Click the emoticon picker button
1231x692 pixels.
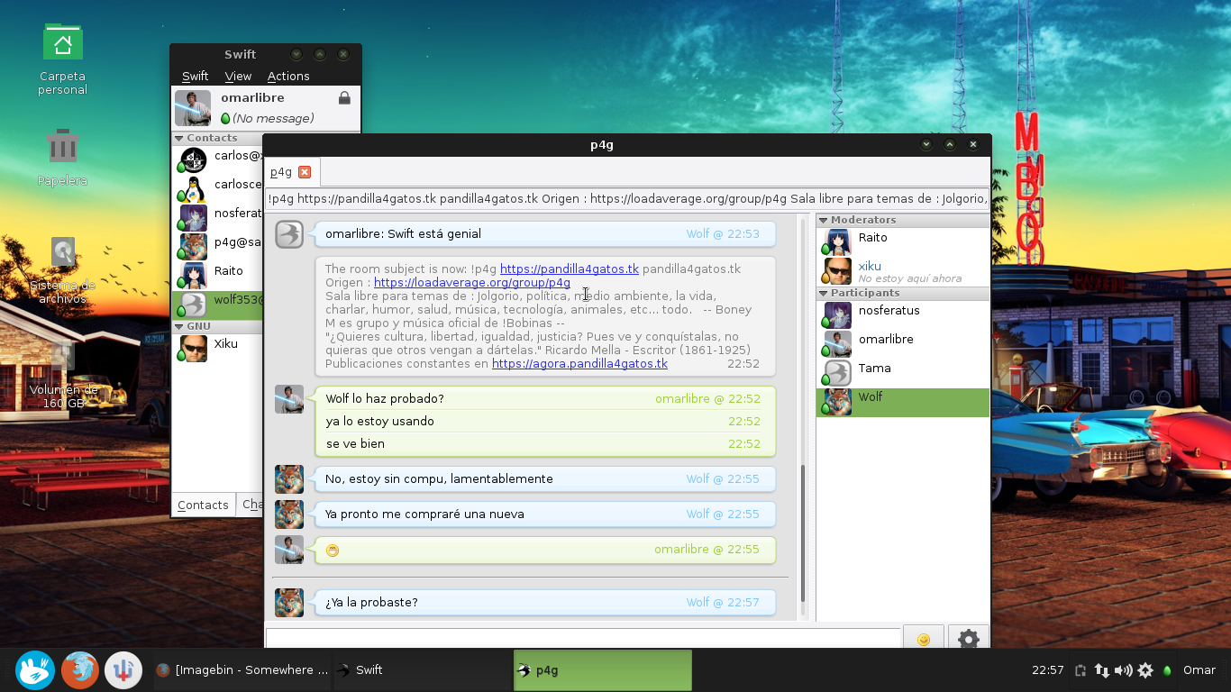point(923,638)
